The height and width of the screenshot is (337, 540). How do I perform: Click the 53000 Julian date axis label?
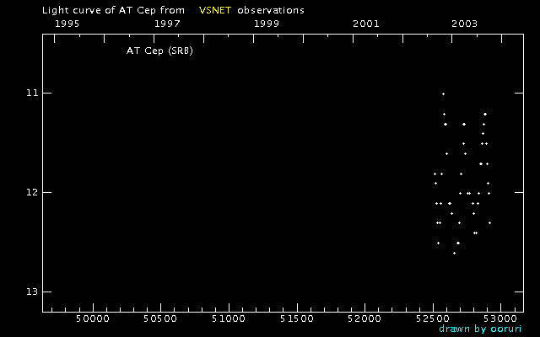point(501,319)
